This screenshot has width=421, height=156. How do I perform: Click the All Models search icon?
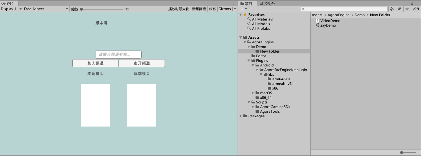point(249,24)
